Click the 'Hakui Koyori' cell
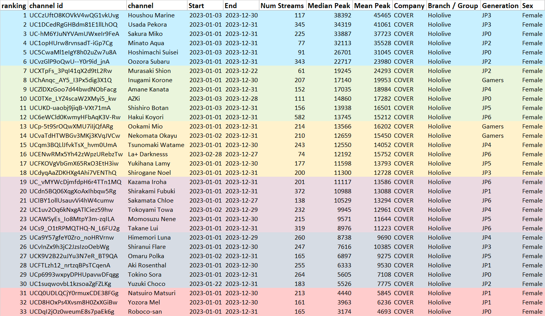545x316 pixels. [x=157, y=117]
